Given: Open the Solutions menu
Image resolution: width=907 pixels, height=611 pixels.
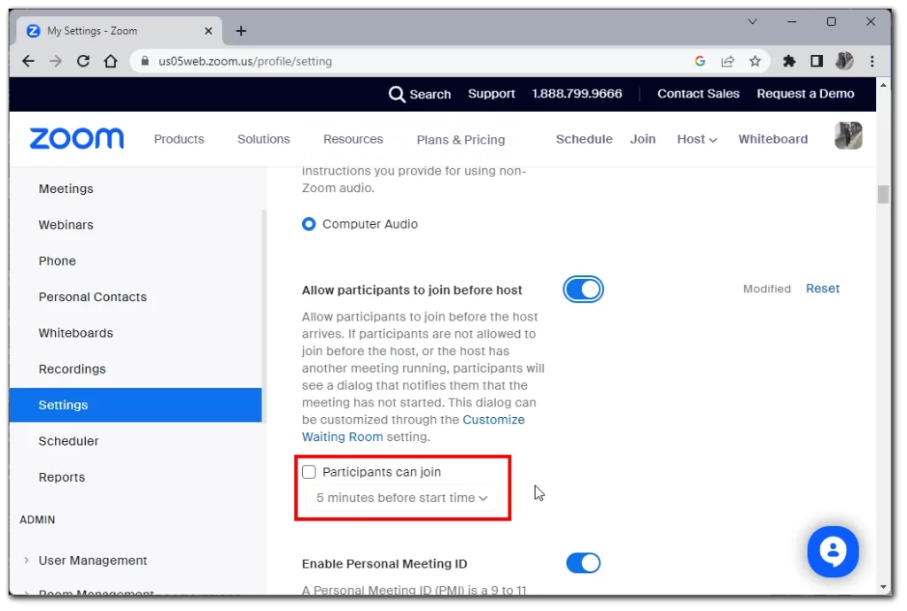Looking at the screenshot, I should [x=264, y=139].
